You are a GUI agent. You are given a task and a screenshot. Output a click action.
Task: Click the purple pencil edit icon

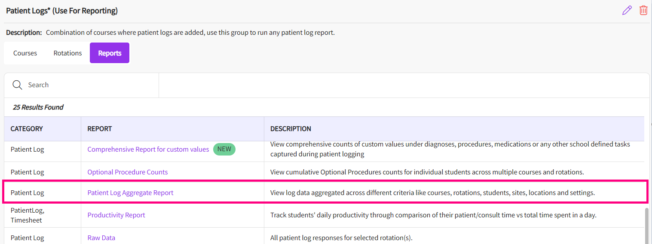627,10
